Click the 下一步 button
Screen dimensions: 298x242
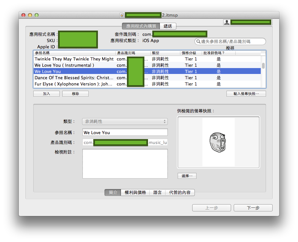(x=253, y=208)
